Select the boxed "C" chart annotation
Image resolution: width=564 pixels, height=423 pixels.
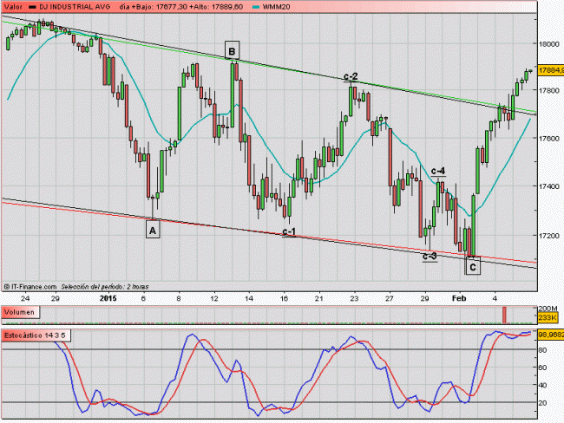pos(473,266)
